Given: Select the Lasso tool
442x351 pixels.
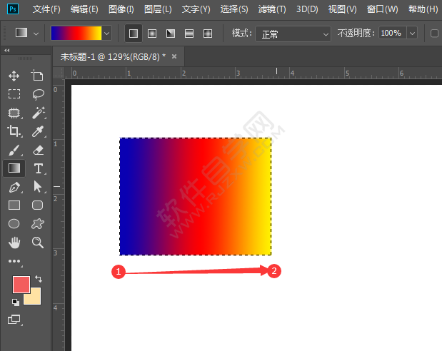Looking at the screenshot, I should pos(38,94).
